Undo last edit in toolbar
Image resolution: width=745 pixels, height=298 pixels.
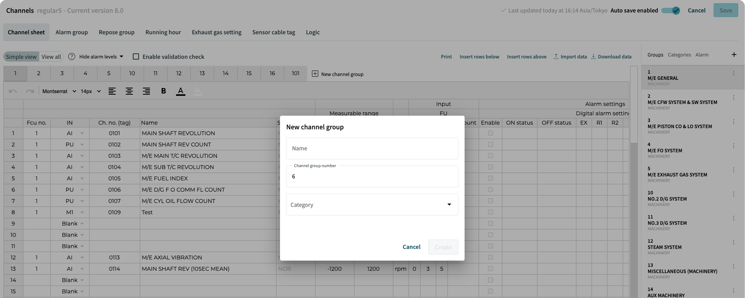13,91
